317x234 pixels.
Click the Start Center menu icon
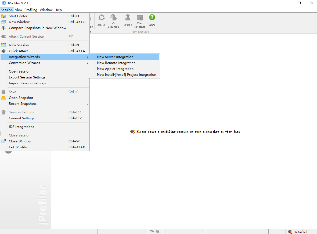(x=4, y=16)
